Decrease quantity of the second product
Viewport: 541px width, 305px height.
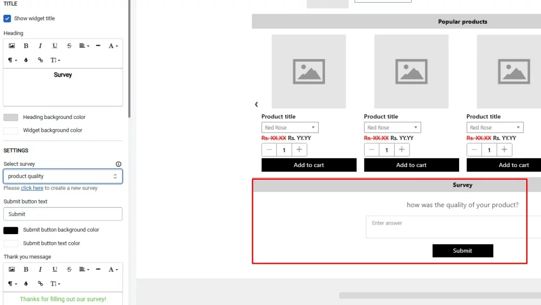pyautogui.click(x=372, y=150)
